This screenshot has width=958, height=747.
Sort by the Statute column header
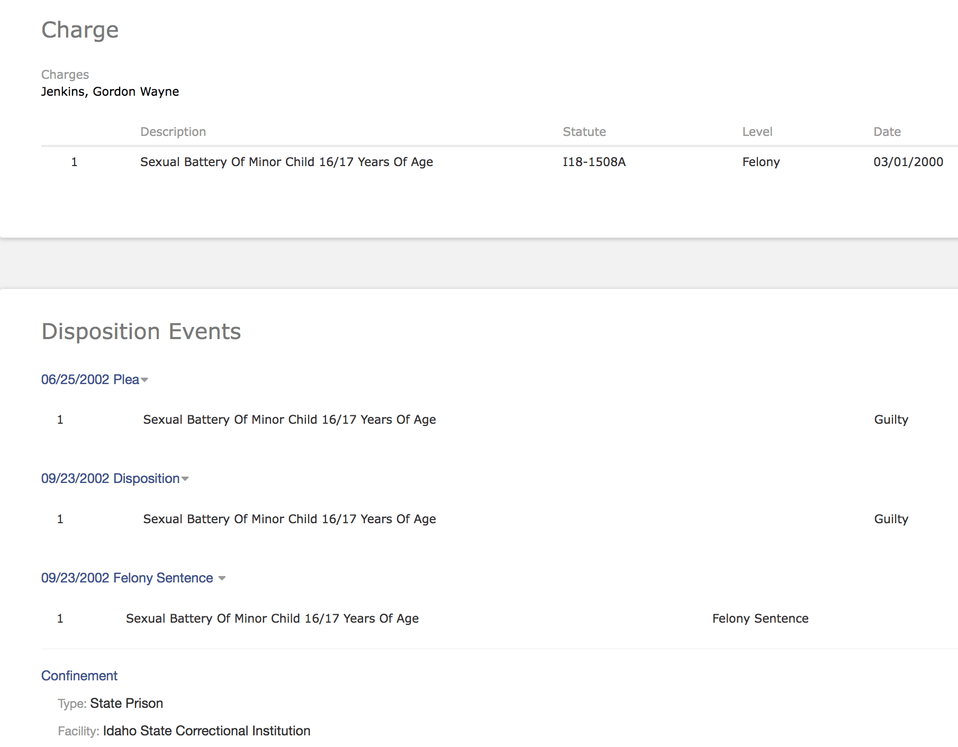click(x=584, y=132)
